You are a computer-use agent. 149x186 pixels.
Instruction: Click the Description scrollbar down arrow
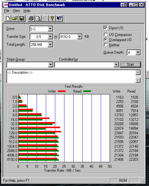pos(138,80)
